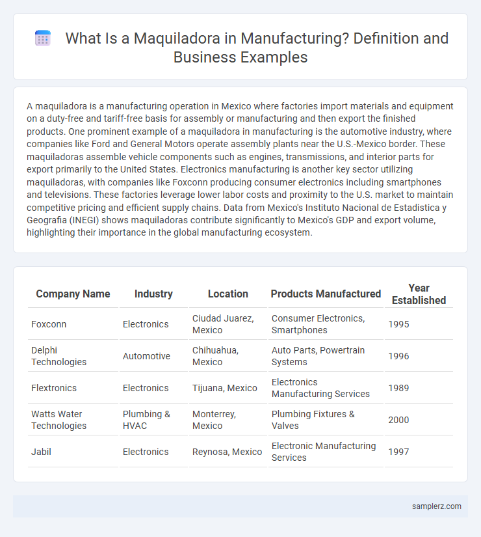Click the Reynosa, Mexico location cell

[x=228, y=451]
